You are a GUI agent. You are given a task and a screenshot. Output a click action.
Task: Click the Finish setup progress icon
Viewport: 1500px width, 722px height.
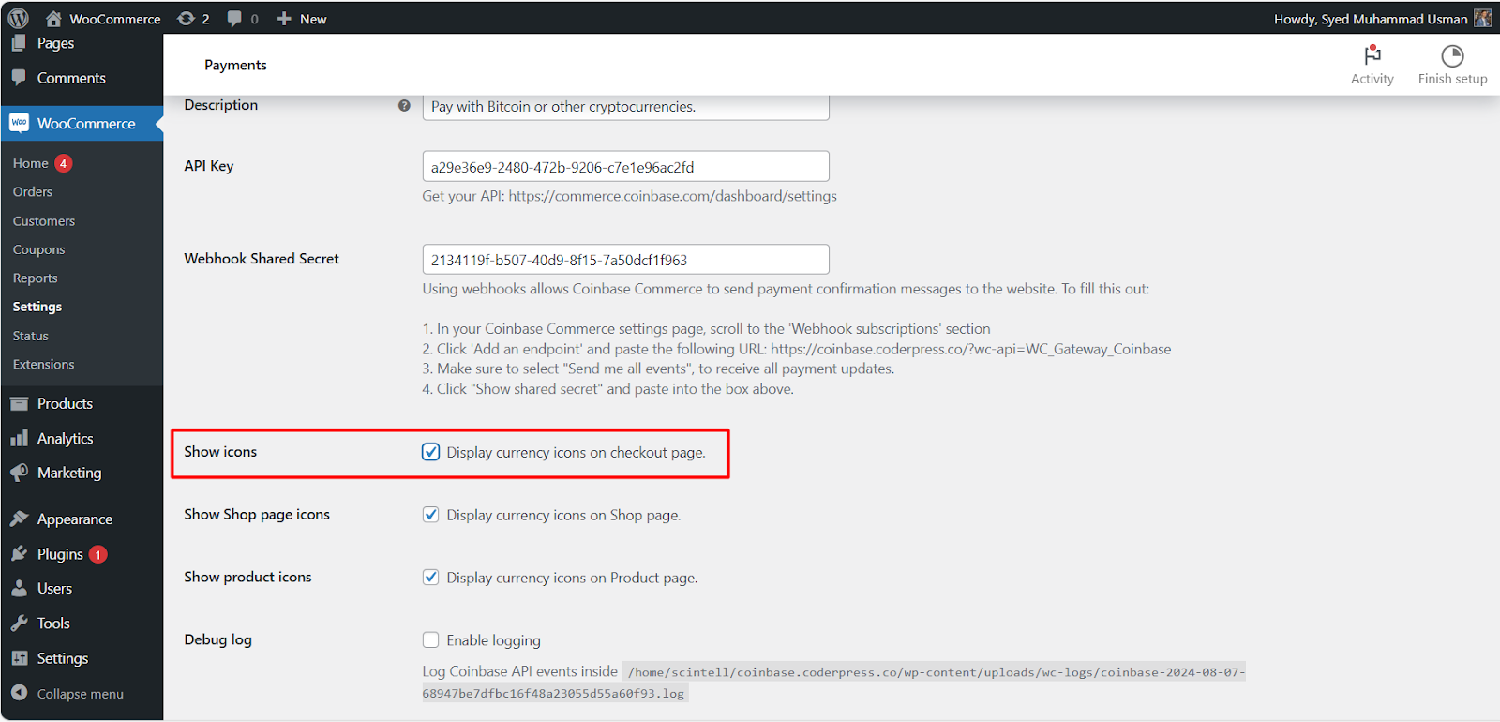click(1452, 55)
